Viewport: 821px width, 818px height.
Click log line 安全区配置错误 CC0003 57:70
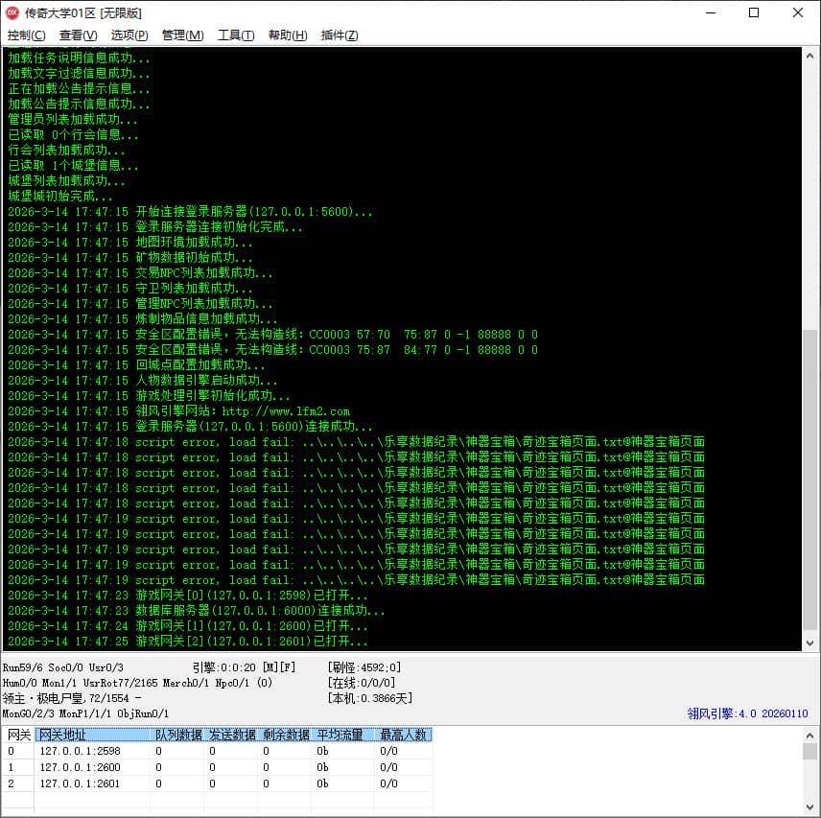click(x=272, y=334)
